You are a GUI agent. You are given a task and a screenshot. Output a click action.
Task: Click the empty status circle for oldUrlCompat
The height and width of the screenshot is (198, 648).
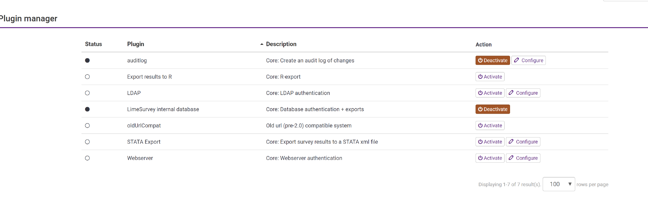tap(87, 125)
